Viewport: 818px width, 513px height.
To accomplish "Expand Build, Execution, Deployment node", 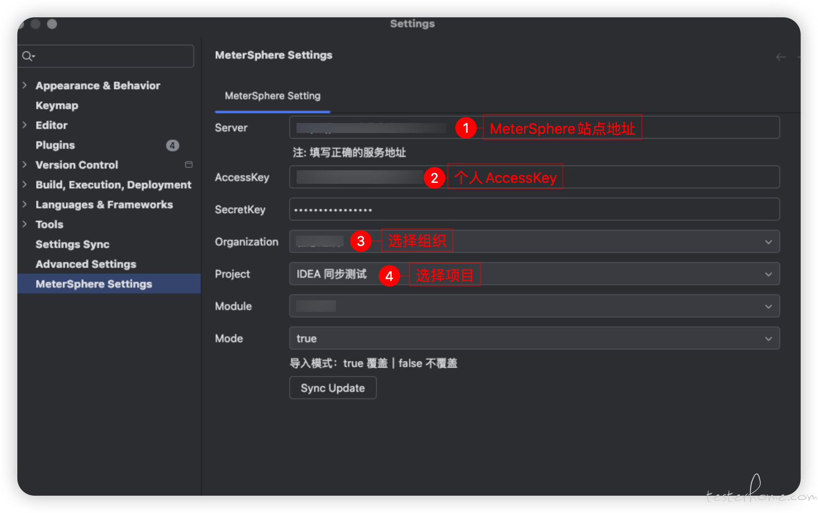I will click(x=25, y=184).
